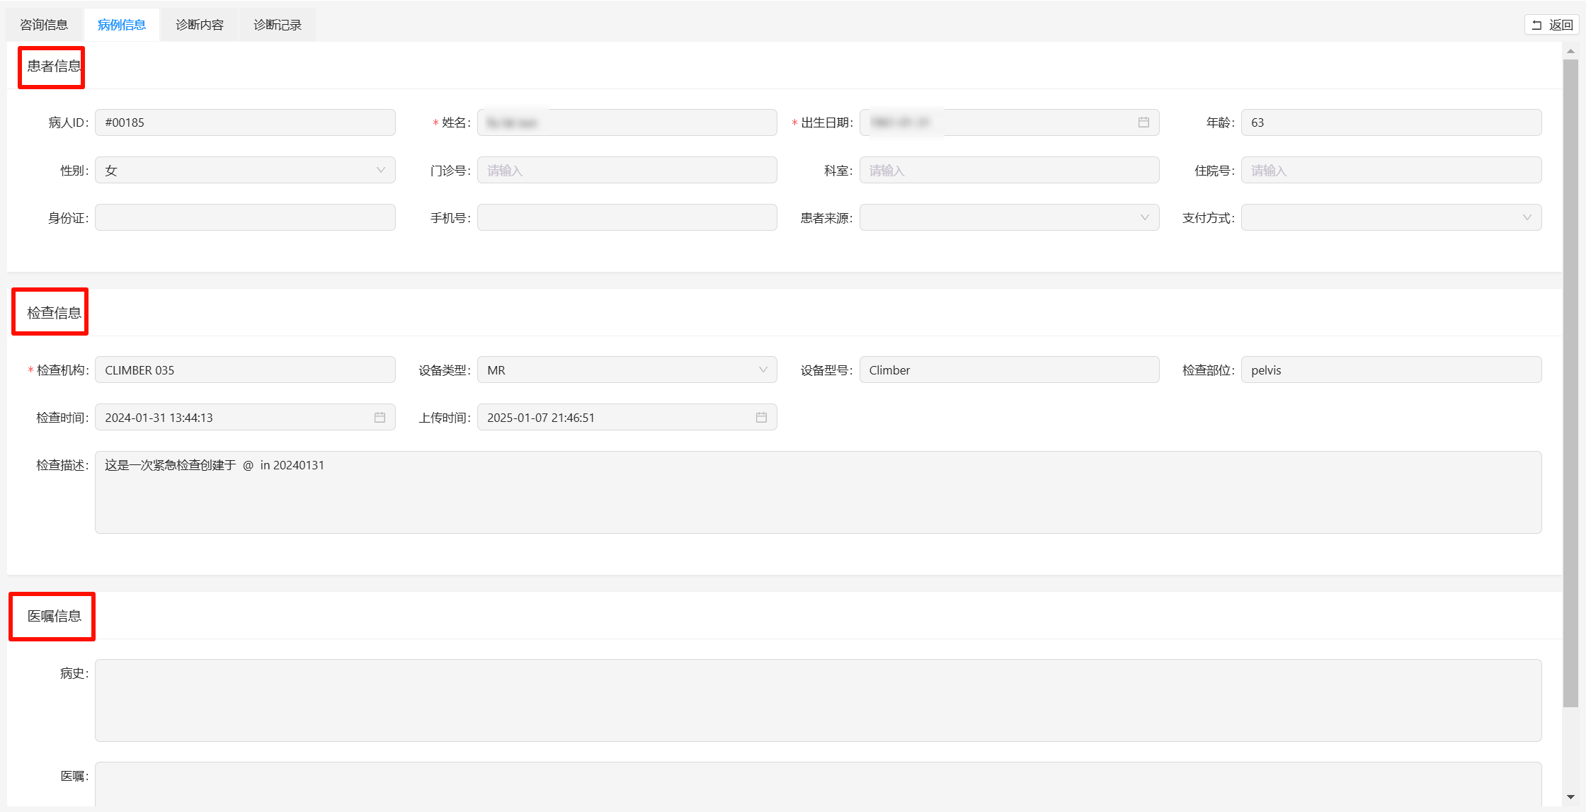
Task: Click the 返回 back button
Action: (1552, 25)
